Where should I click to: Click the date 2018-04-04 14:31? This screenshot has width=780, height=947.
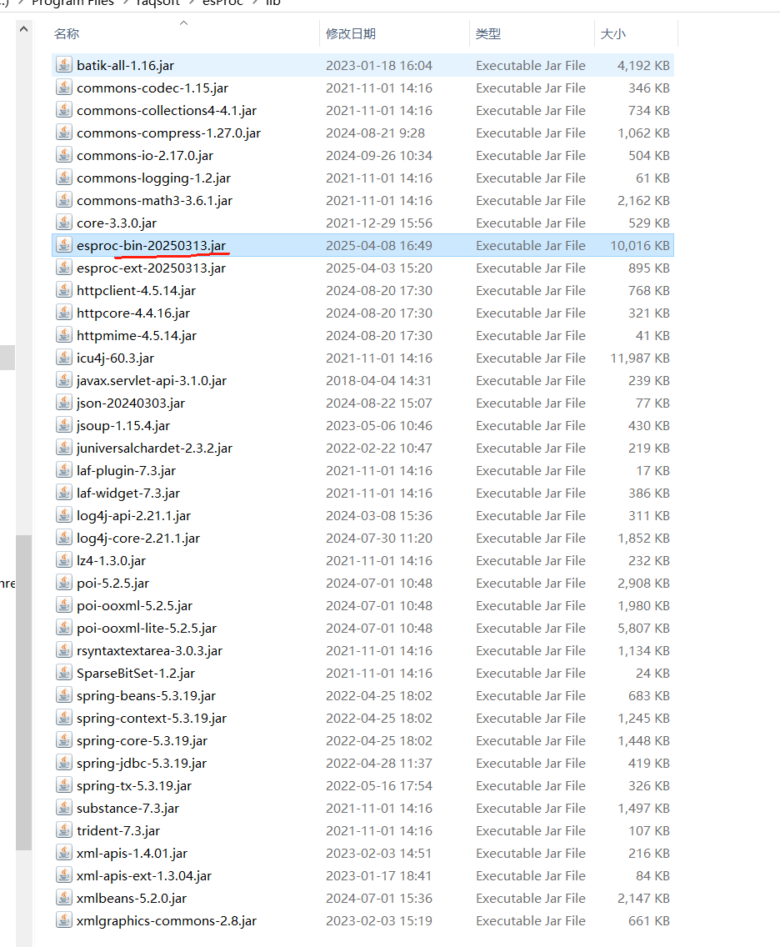(379, 380)
